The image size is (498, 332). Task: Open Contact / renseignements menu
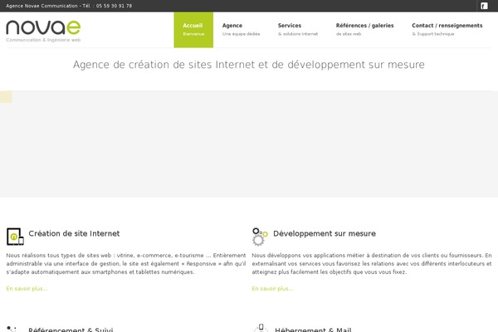[447, 30]
